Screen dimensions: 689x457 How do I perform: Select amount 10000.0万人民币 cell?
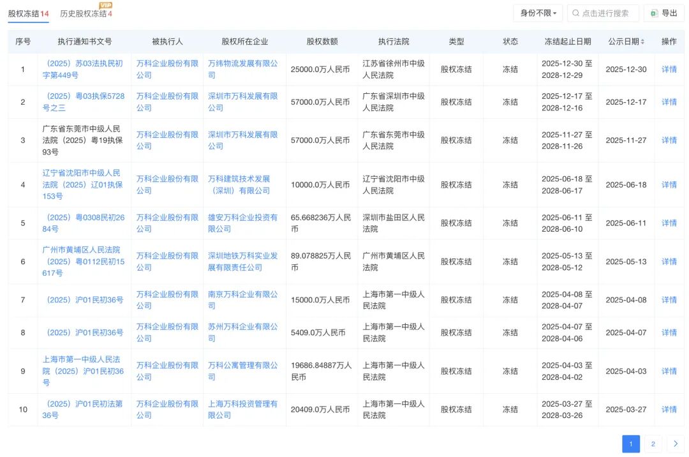click(320, 184)
